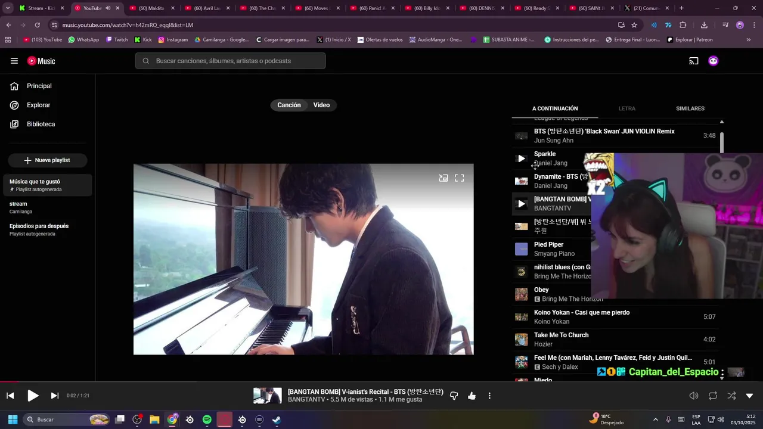Viewport: 763px width, 429px height.
Task: Open File Explorer from the taskbar
Action: 154,419
